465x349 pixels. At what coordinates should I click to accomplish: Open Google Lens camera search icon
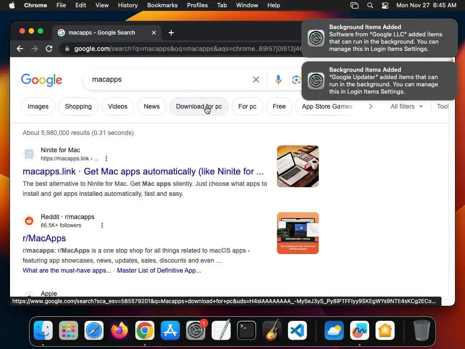[296, 80]
